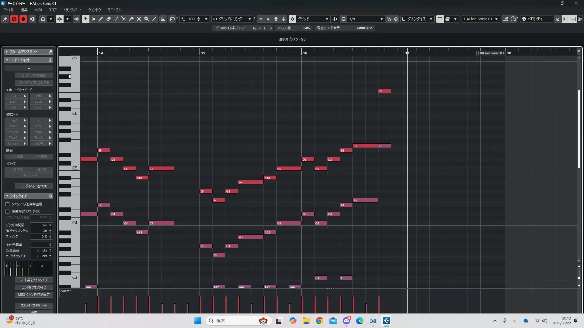Click the vertical zoom slider handle

(579, 278)
